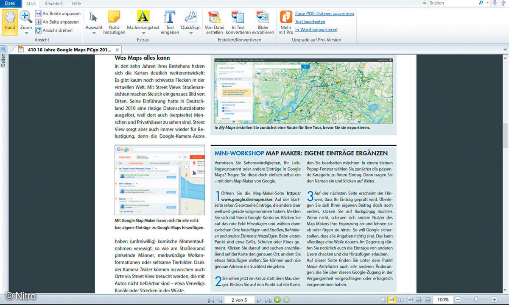Jump to the last page

tap(268, 300)
